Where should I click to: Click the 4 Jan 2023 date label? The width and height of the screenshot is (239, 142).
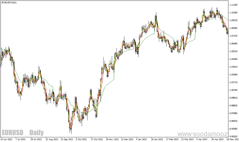pyautogui.click(x=141, y=139)
